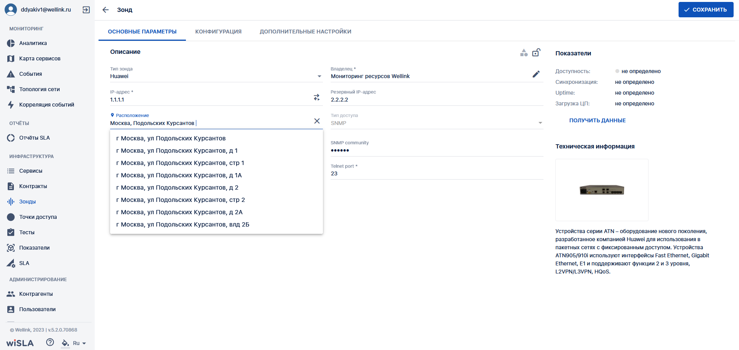The width and height of the screenshot is (739, 350).
Task: Expand the Тип зонда dropdown
Action: pos(319,76)
